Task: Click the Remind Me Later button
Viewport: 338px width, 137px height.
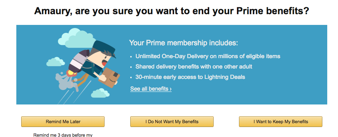Action: pos(63,122)
